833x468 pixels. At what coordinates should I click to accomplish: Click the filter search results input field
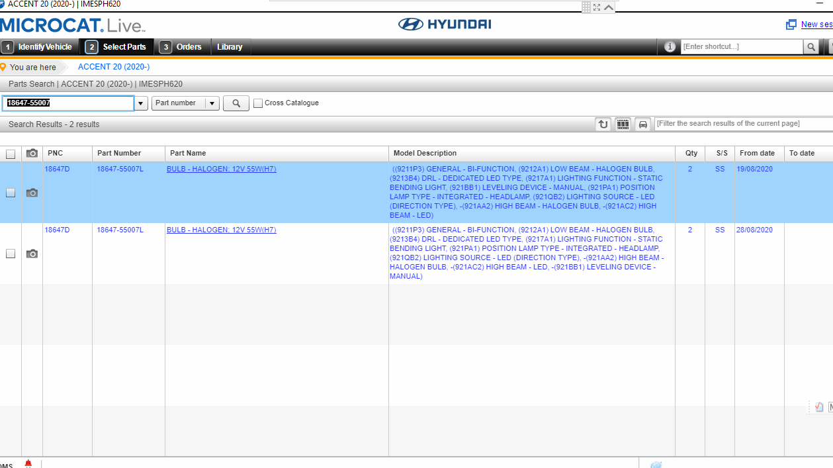pos(744,124)
